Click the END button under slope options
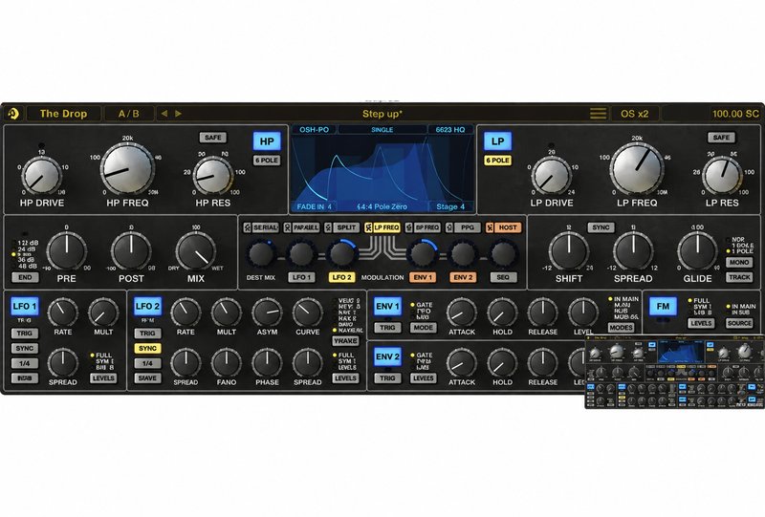Screen dimensions: 765x517 point(25,277)
